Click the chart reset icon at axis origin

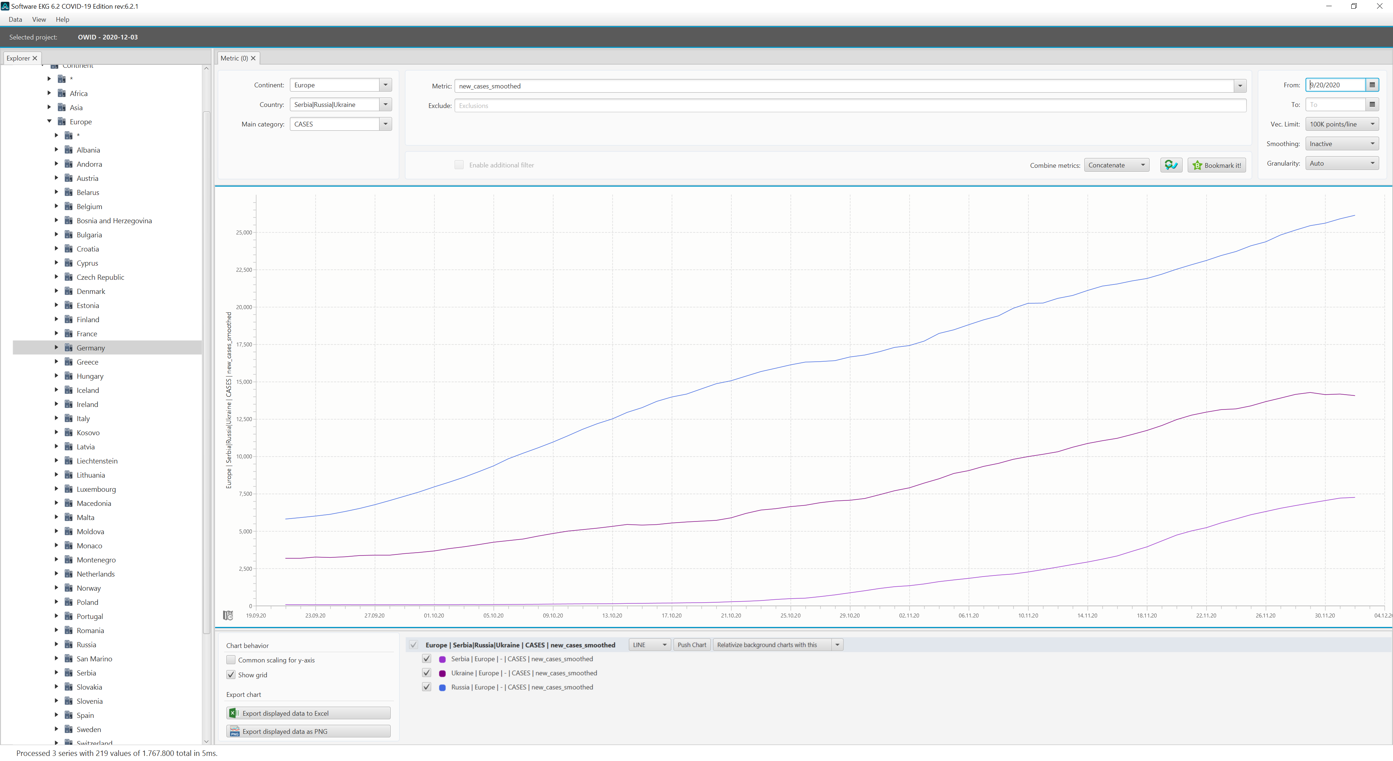pyautogui.click(x=228, y=615)
